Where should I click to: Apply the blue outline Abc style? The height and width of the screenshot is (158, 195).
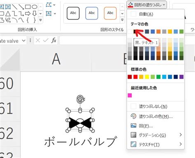[x=92, y=13]
